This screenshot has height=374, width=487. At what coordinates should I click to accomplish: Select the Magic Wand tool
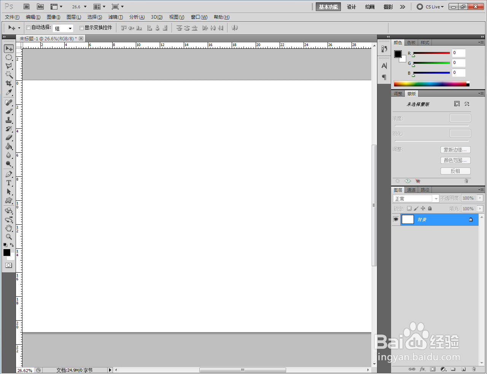click(9, 75)
